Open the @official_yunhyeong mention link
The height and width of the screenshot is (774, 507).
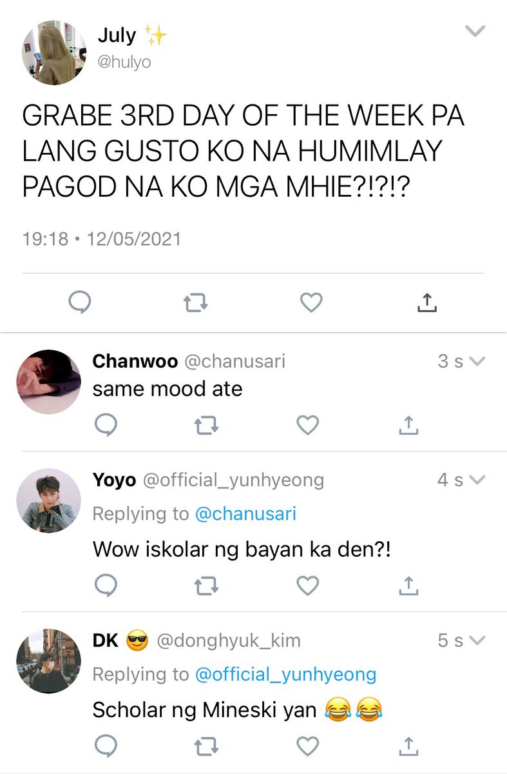[x=285, y=675]
